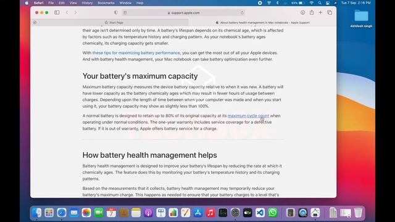Open Safari from the Dock
The image size is (395, 222).
click(62, 213)
